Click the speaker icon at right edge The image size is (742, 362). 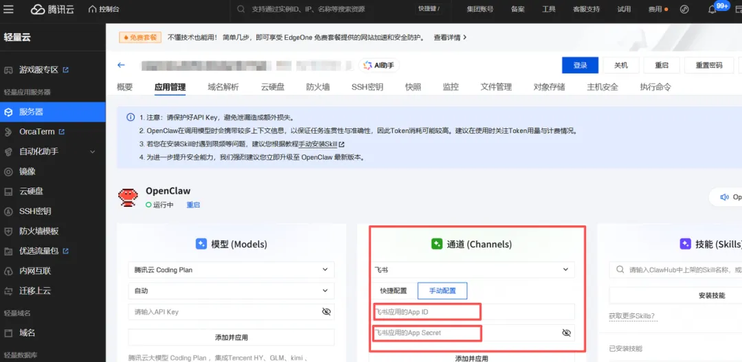pyautogui.click(x=724, y=197)
